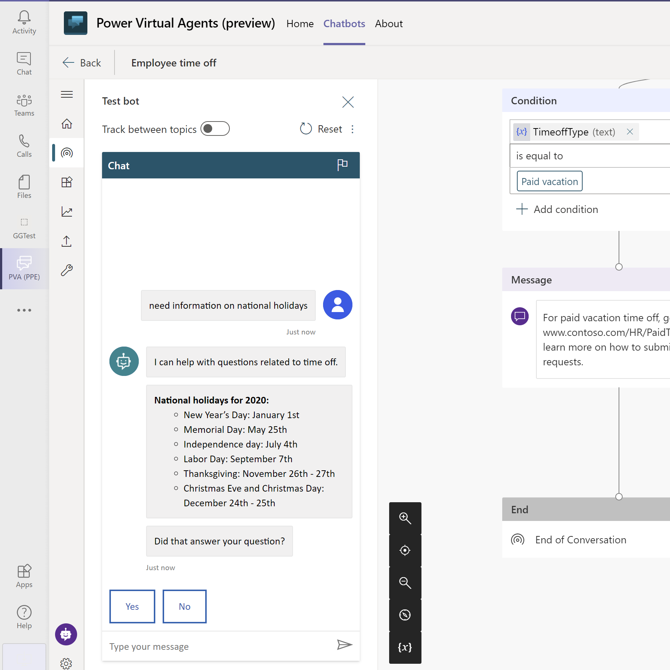Switch to the About tab
The height and width of the screenshot is (670, 670).
point(389,23)
